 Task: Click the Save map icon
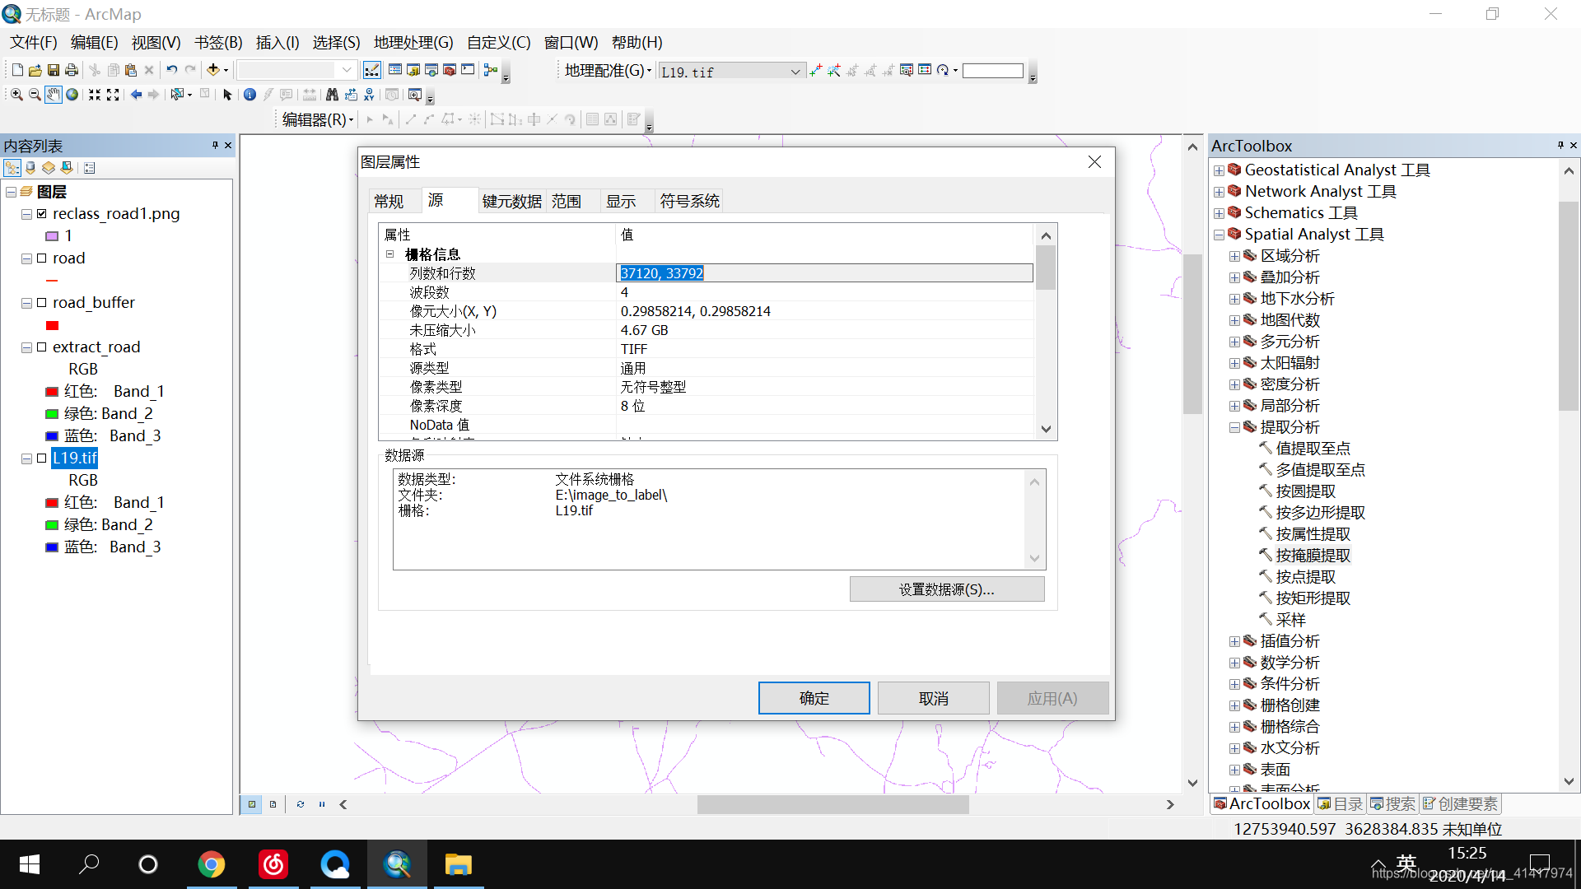pyautogui.click(x=54, y=71)
